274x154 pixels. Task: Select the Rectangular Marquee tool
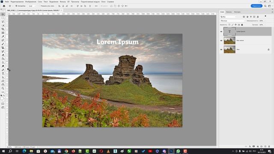3,18
